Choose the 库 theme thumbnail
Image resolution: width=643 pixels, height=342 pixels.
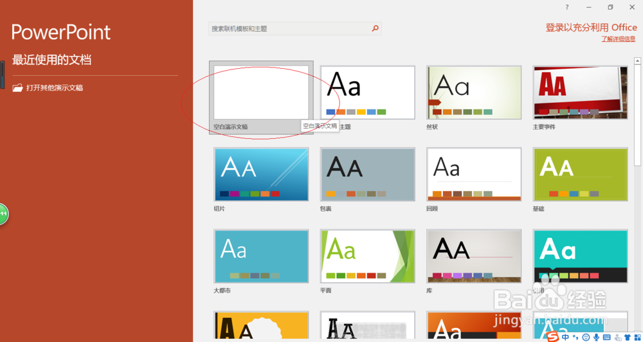[474, 256]
